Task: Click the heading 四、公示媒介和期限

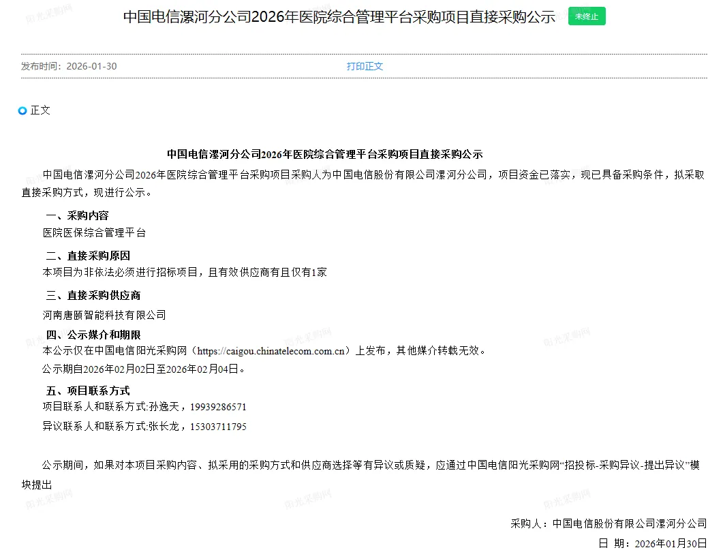Action: 93,335
